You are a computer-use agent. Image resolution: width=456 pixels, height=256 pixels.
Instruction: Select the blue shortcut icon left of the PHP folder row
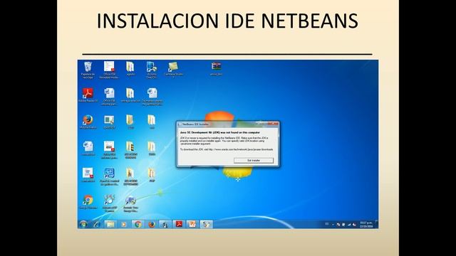[109, 177]
